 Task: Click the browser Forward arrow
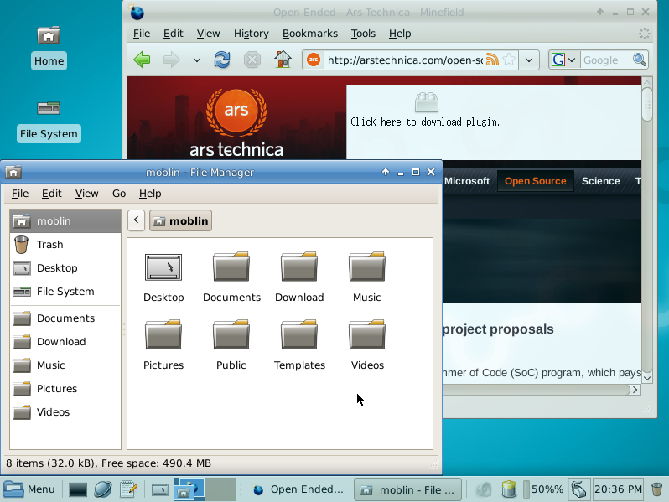click(172, 60)
